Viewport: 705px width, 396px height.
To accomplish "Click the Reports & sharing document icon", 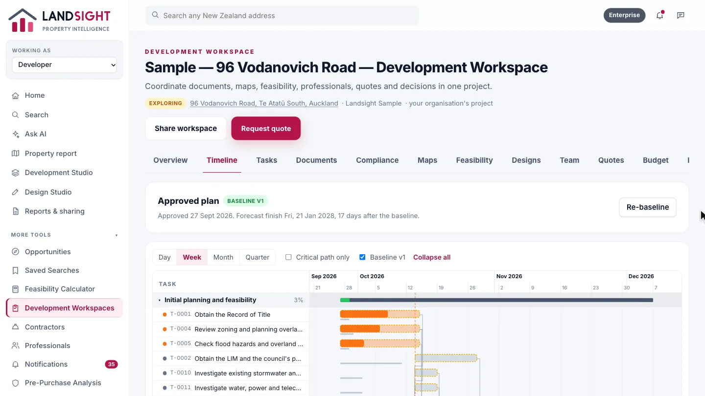I will click(x=16, y=211).
